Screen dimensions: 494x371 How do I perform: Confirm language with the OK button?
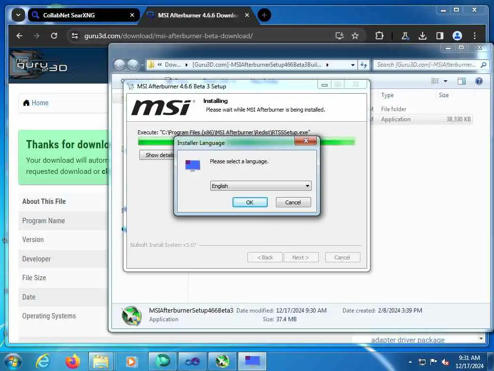250,202
